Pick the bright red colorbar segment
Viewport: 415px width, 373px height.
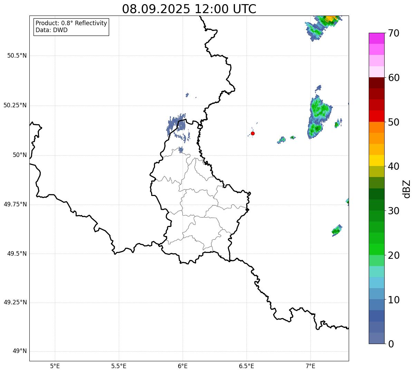pos(376,116)
